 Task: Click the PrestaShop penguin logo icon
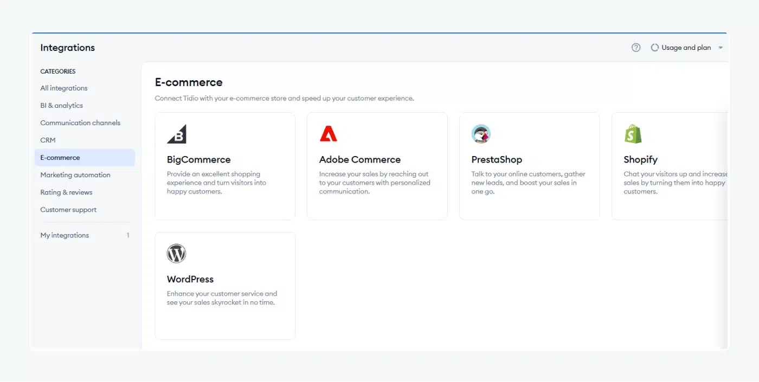pos(481,134)
